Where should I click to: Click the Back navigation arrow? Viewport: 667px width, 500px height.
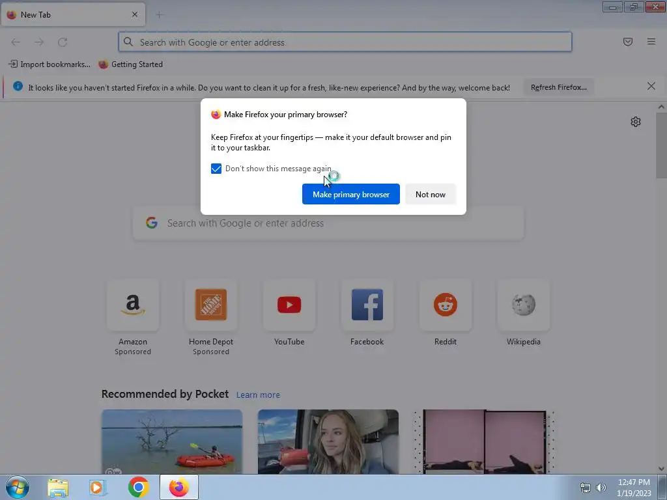point(16,42)
